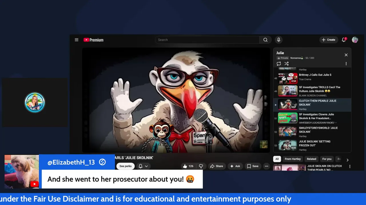
Task: Focus the YouTube search field
Action: coord(207,40)
